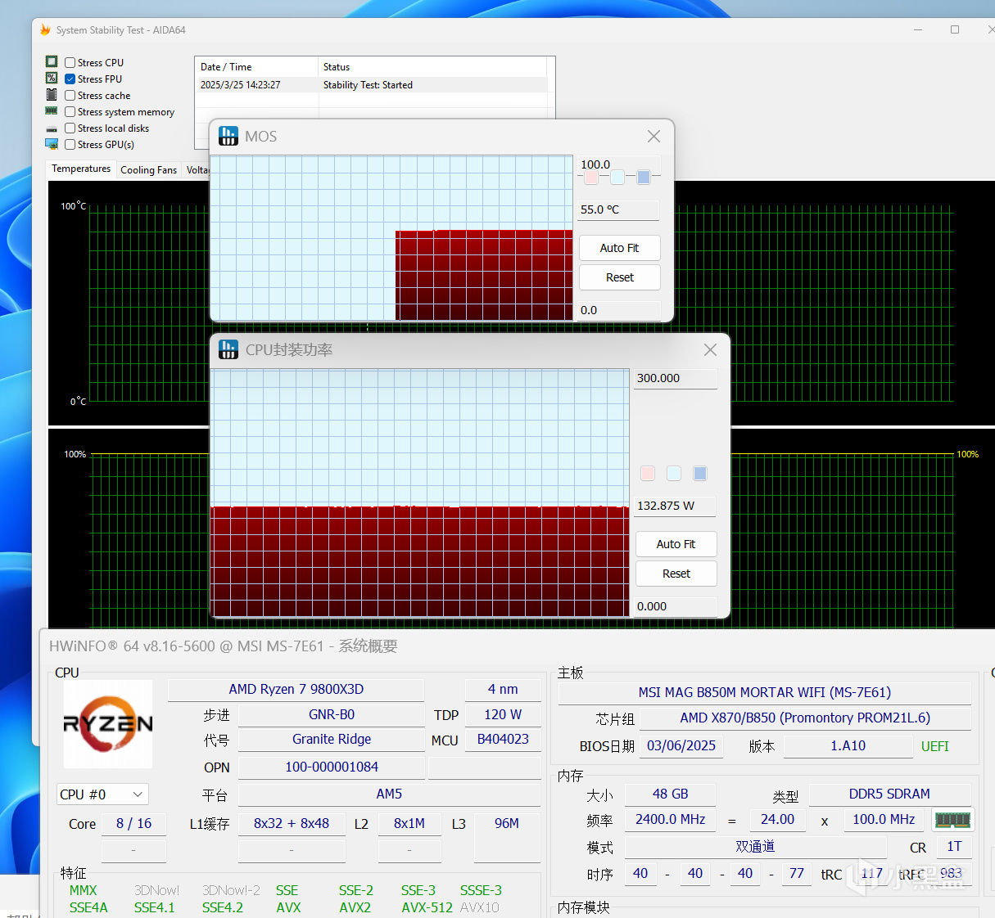This screenshot has height=918, width=995.
Task: Click the 1.A10 BIOS version field
Action: click(x=848, y=746)
